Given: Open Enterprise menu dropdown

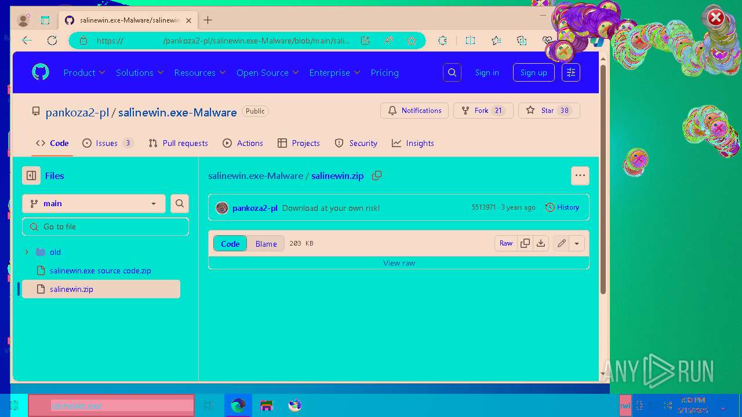Looking at the screenshot, I should click(334, 72).
